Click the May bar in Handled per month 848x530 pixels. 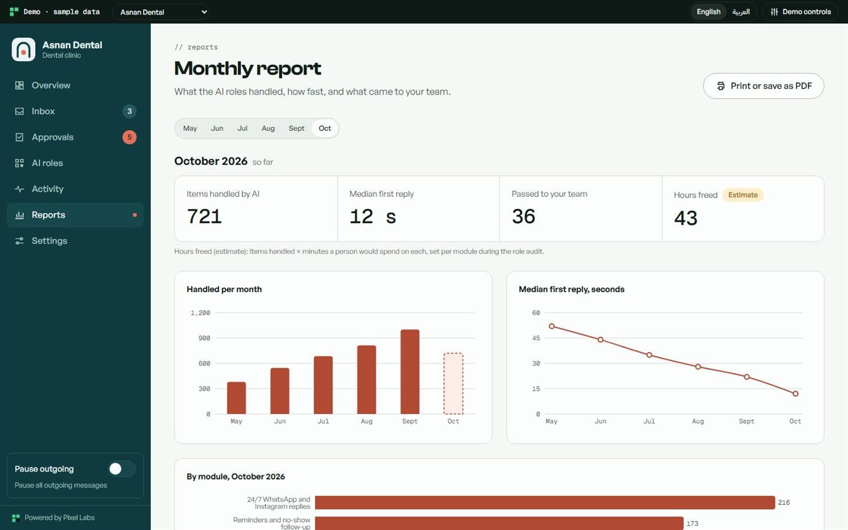[236, 398]
